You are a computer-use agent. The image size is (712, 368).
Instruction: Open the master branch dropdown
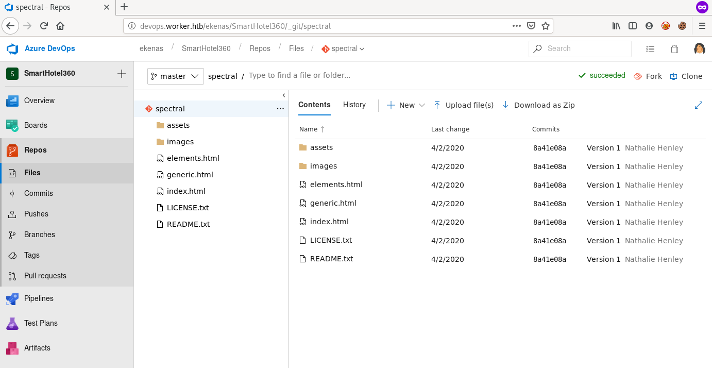click(x=175, y=76)
